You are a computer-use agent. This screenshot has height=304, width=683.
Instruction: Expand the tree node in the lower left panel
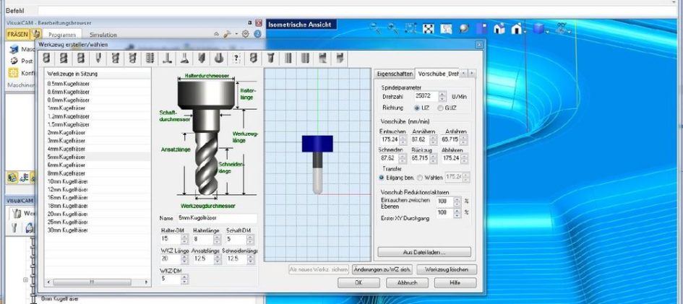point(25,280)
